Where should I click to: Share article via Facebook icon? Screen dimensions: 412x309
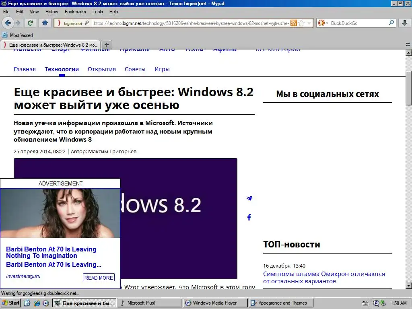pyautogui.click(x=249, y=217)
